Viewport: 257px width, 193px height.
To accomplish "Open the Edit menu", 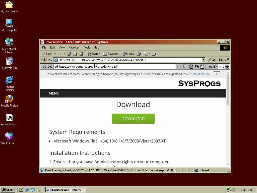I will pos(52,47).
